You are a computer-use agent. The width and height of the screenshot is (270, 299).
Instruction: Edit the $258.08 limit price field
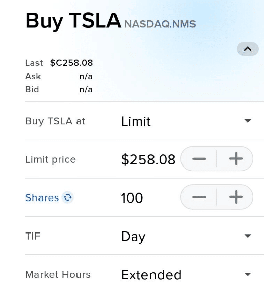148,159
